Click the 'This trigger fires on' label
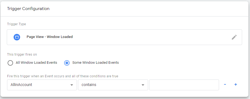Viewport: 250px width, 99px height. [22, 55]
